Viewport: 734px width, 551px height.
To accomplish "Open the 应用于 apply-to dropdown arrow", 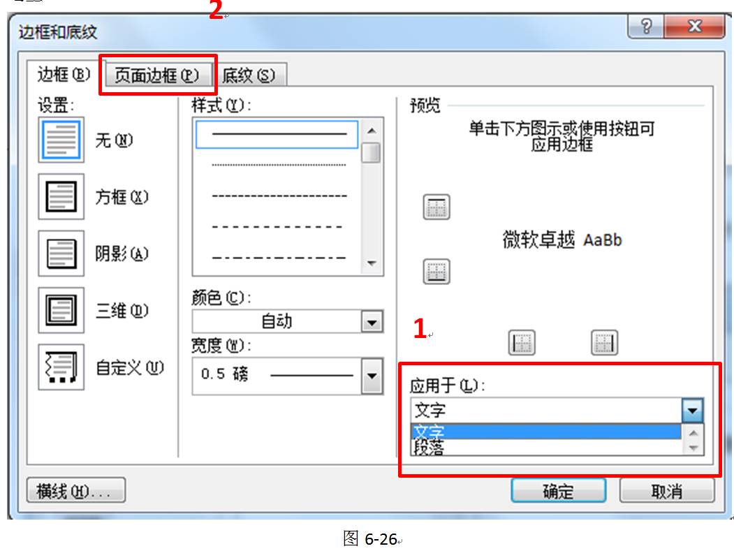I will point(692,411).
